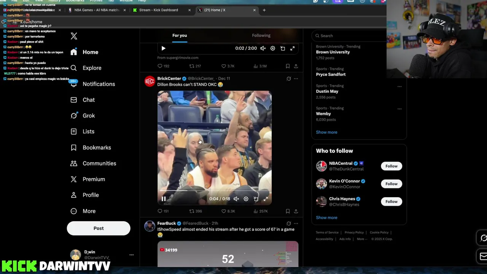
Task: Open Grok in the sidebar
Action: click(x=83, y=116)
